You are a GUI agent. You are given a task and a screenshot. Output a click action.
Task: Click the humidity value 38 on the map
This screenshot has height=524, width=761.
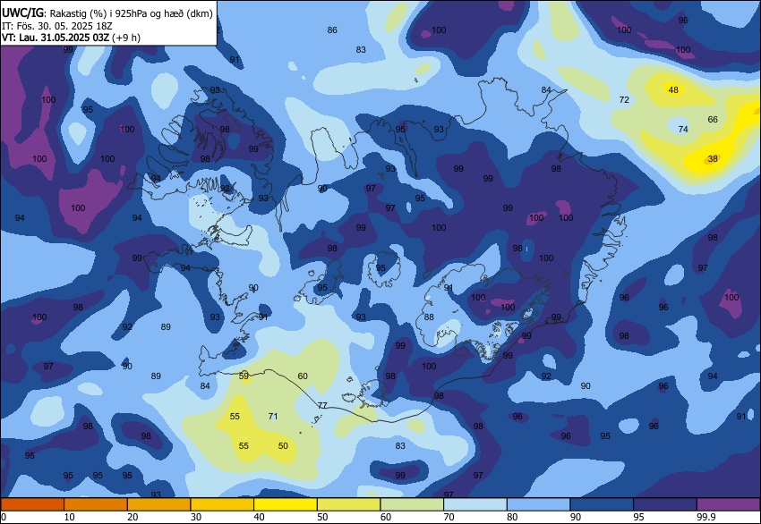(713, 158)
